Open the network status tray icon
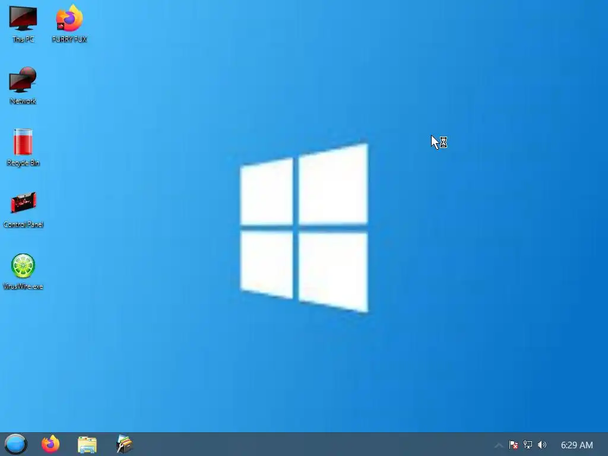This screenshot has height=456, width=608. [x=528, y=445]
